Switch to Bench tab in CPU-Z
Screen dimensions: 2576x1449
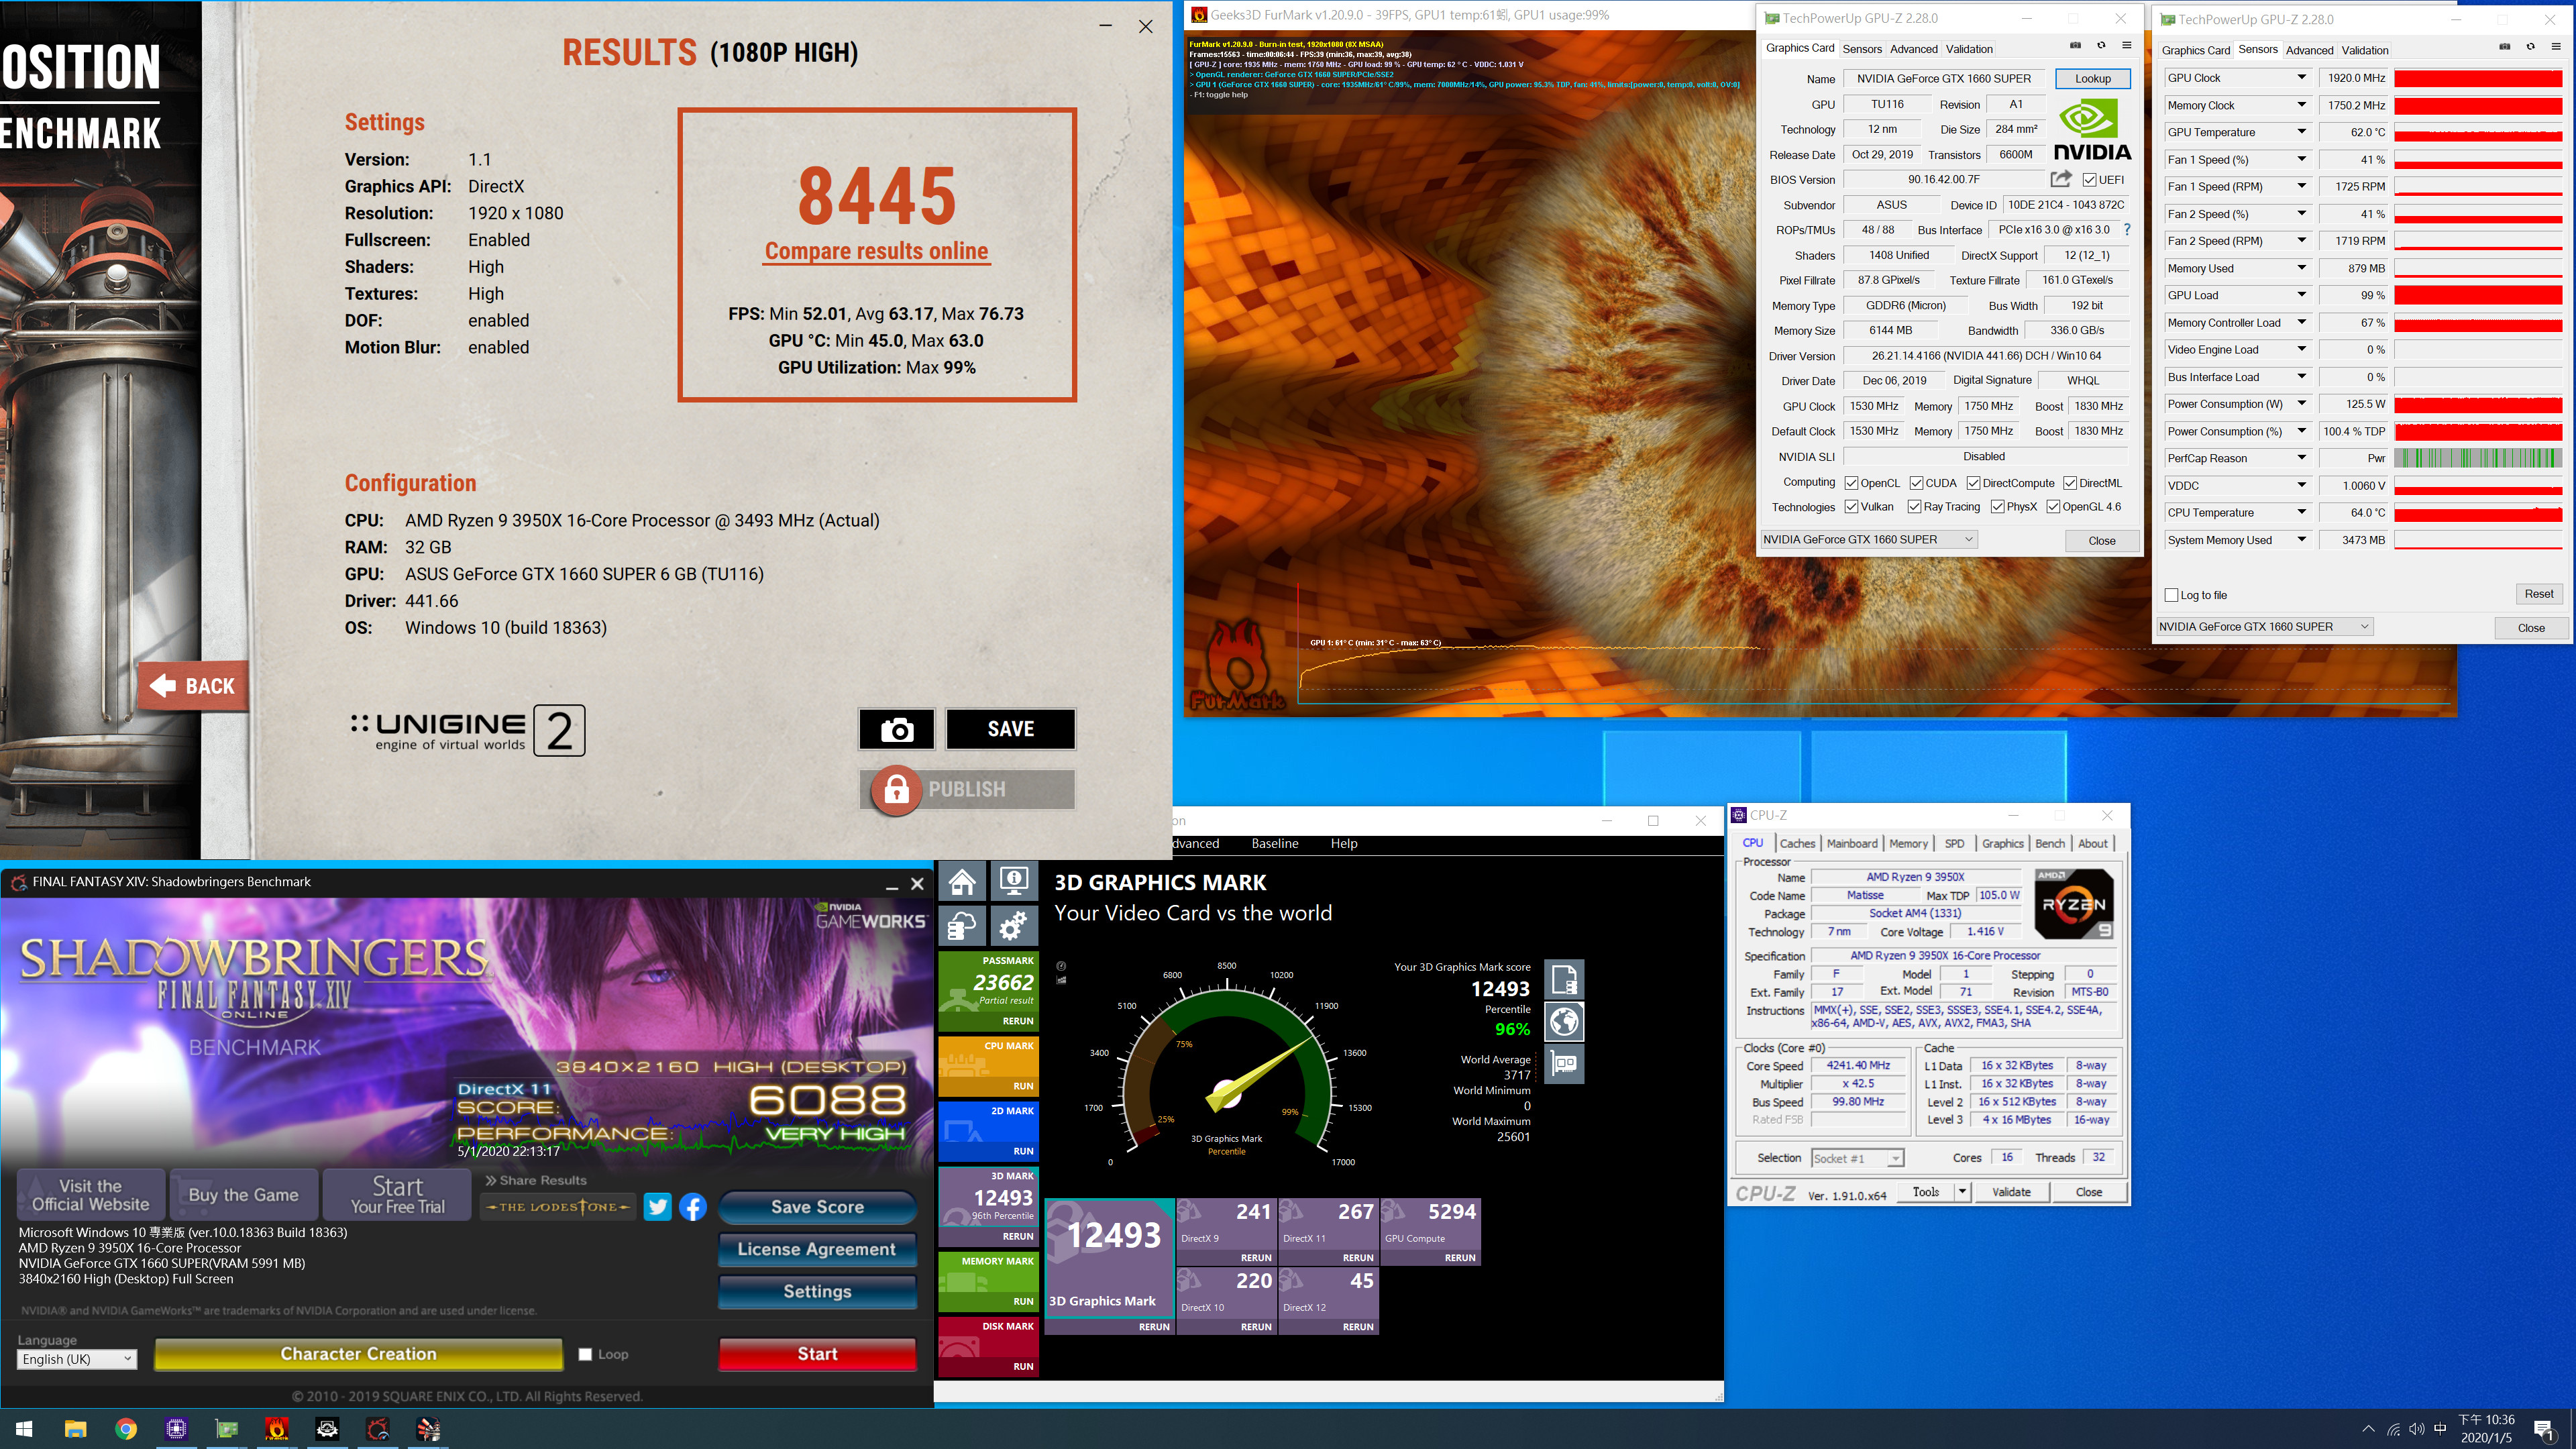tap(2050, 844)
